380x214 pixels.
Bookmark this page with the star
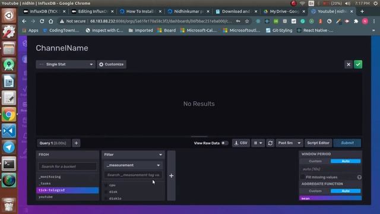click(x=247, y=21)
